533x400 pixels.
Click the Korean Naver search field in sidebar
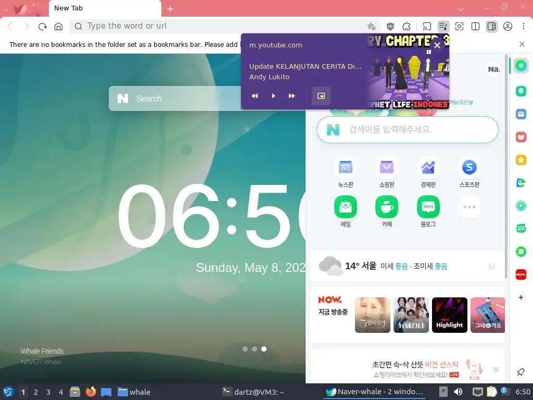click(407, 130)
